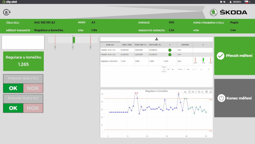Open the Strana page number dropdown
This screenshot has width=255, height=144.
coord(186,69)
